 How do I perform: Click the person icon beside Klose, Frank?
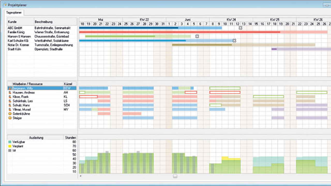click(10, 97)
